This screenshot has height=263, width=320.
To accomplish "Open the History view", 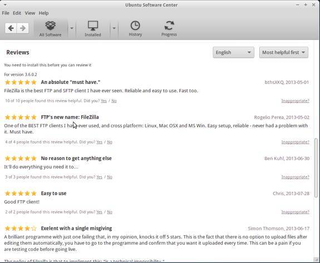I will point(135,29).
